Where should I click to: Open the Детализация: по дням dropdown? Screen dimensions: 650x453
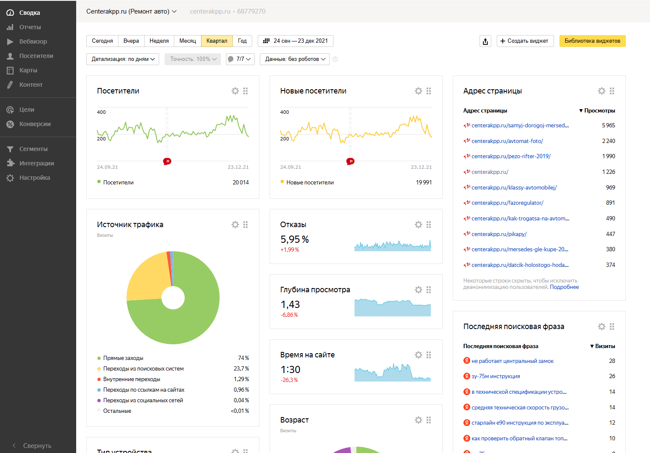123,59
